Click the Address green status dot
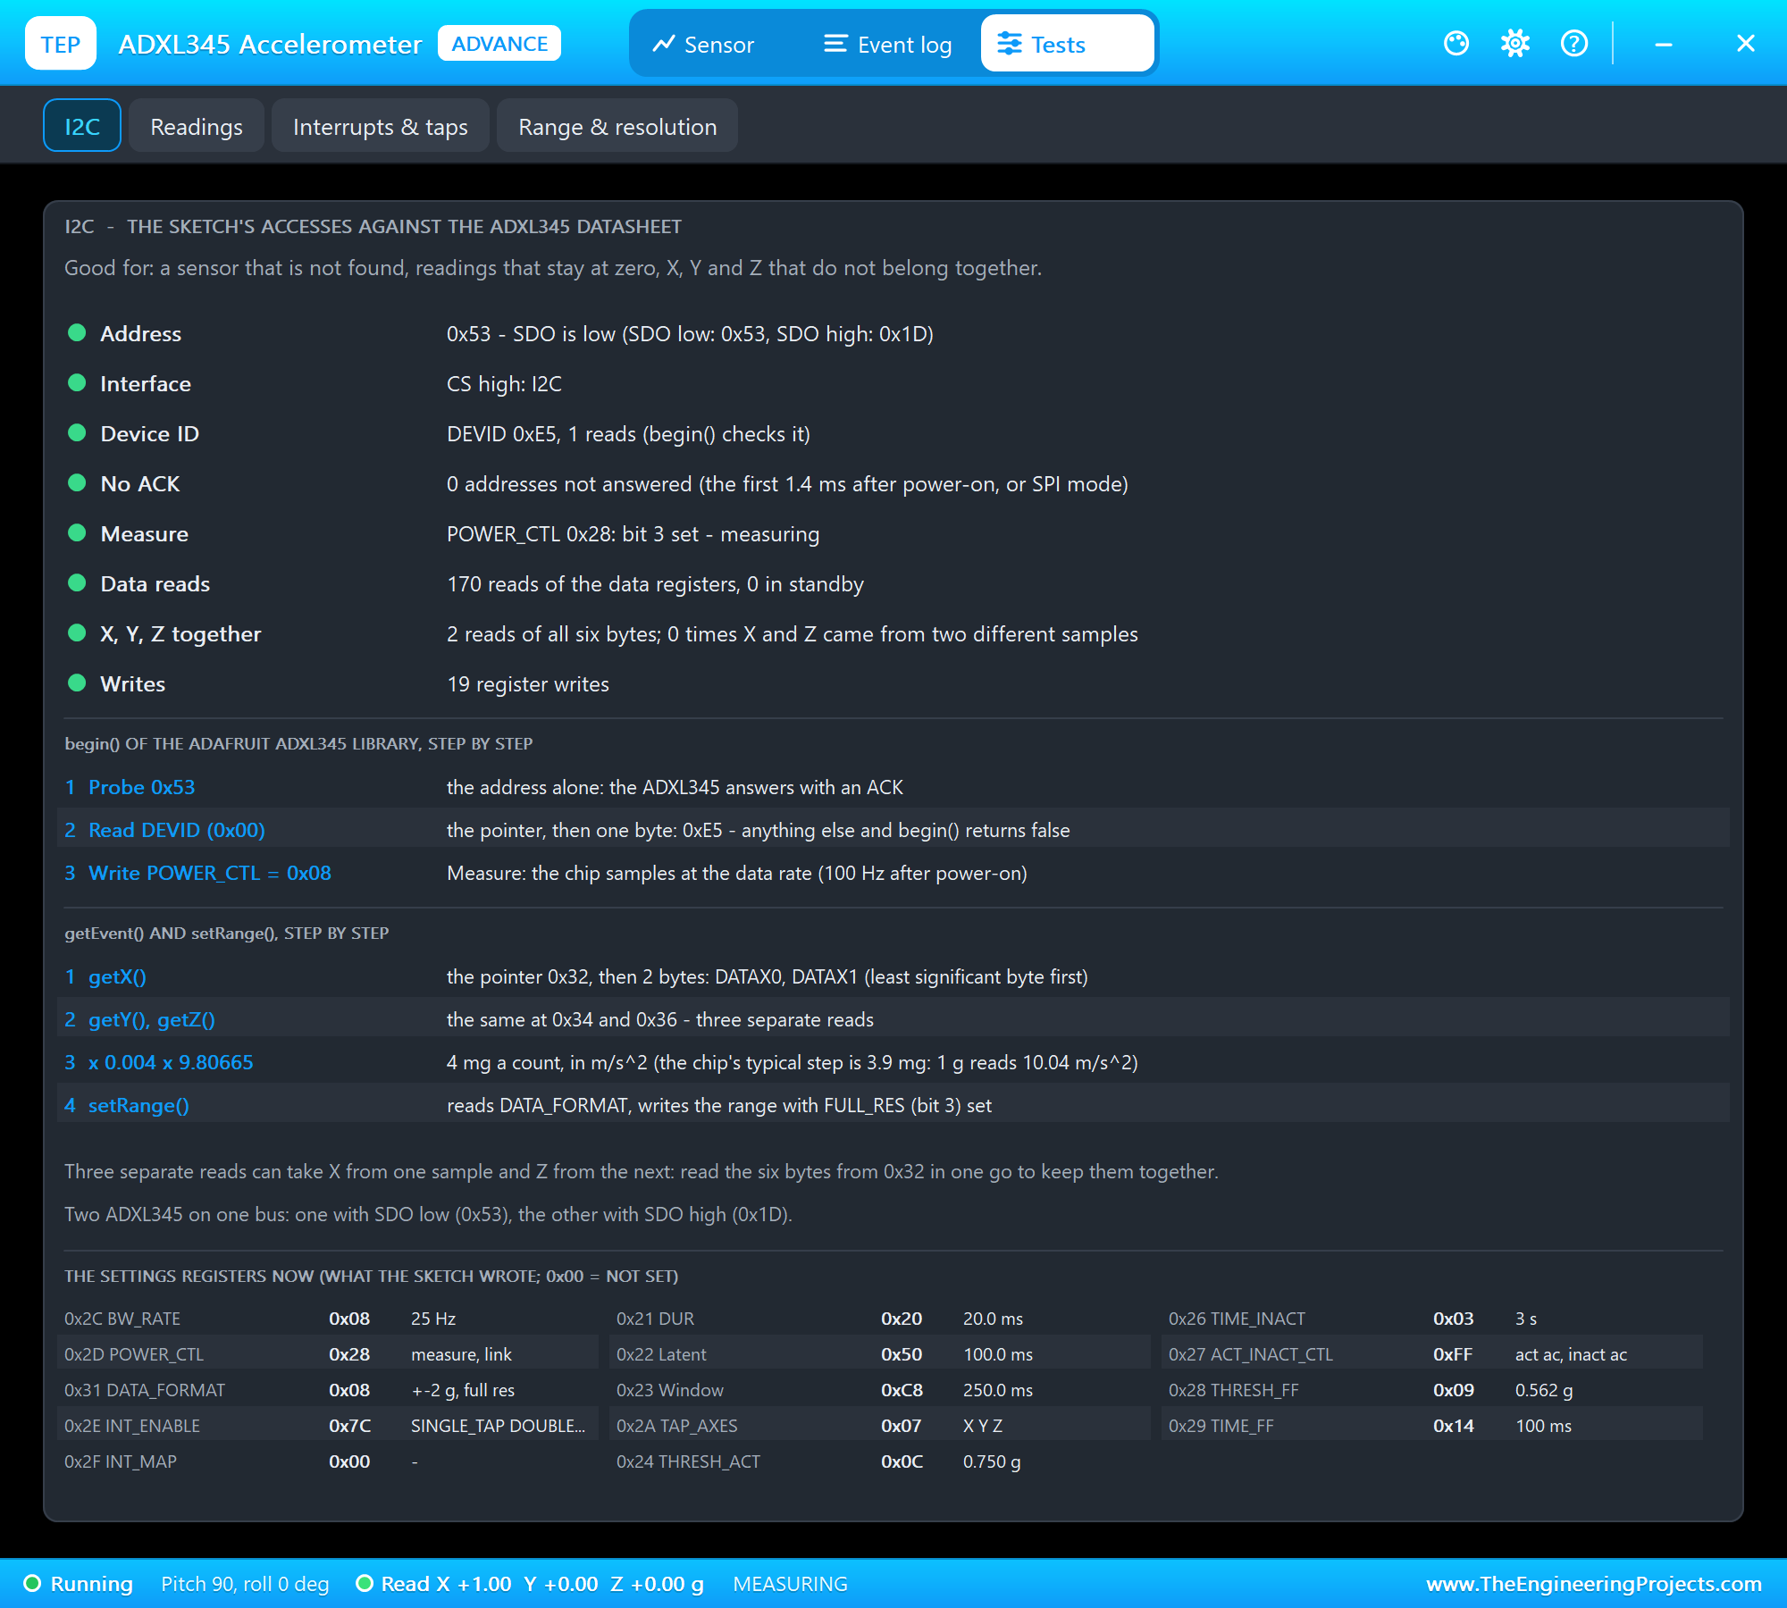The image size is (1787, 1608). [x=77, y=333]
